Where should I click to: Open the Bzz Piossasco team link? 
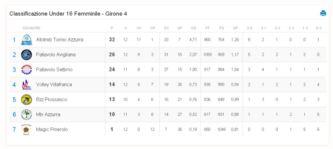point(51,100)
